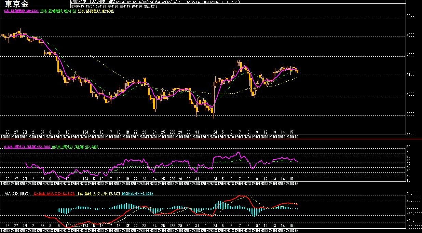Select the 042本 相対力 (終値)=52.4402 legend
Screen dimensions: 422x233
point(76,147)
